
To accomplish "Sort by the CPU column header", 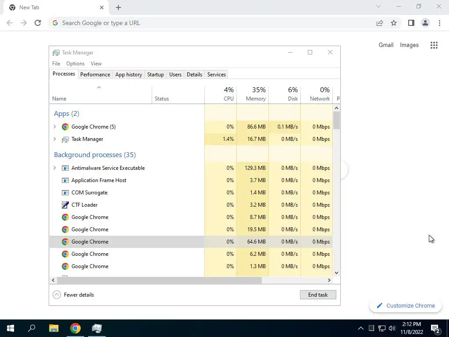I will click(221, 94).
